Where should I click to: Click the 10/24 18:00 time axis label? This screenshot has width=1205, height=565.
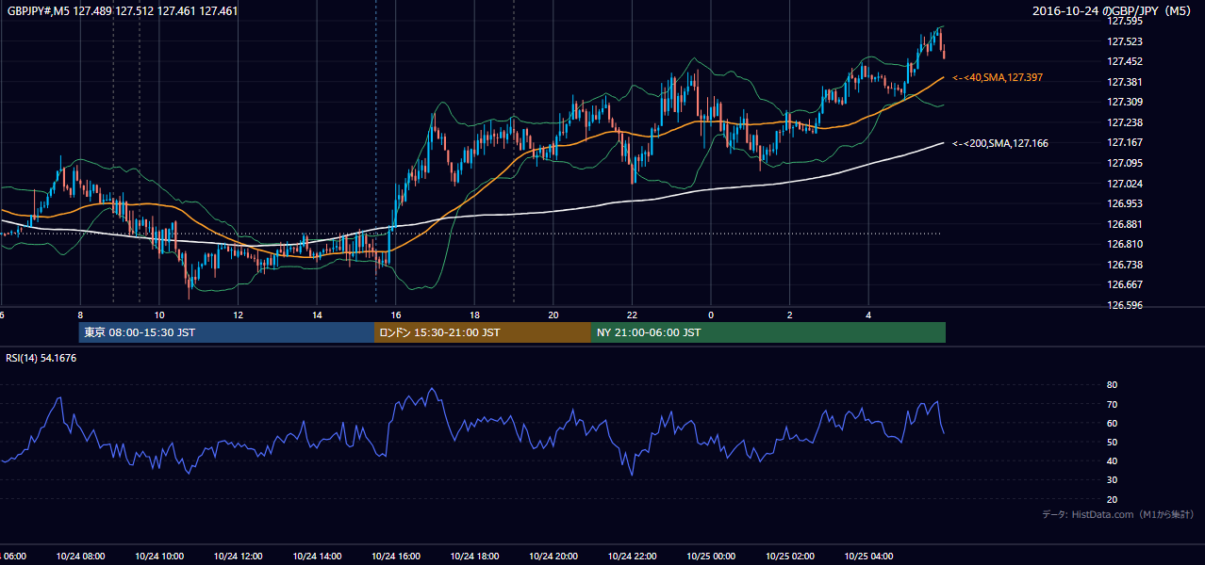(474, 556)
